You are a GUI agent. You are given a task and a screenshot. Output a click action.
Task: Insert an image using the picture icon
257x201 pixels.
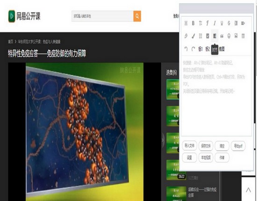tap(236, 36)
